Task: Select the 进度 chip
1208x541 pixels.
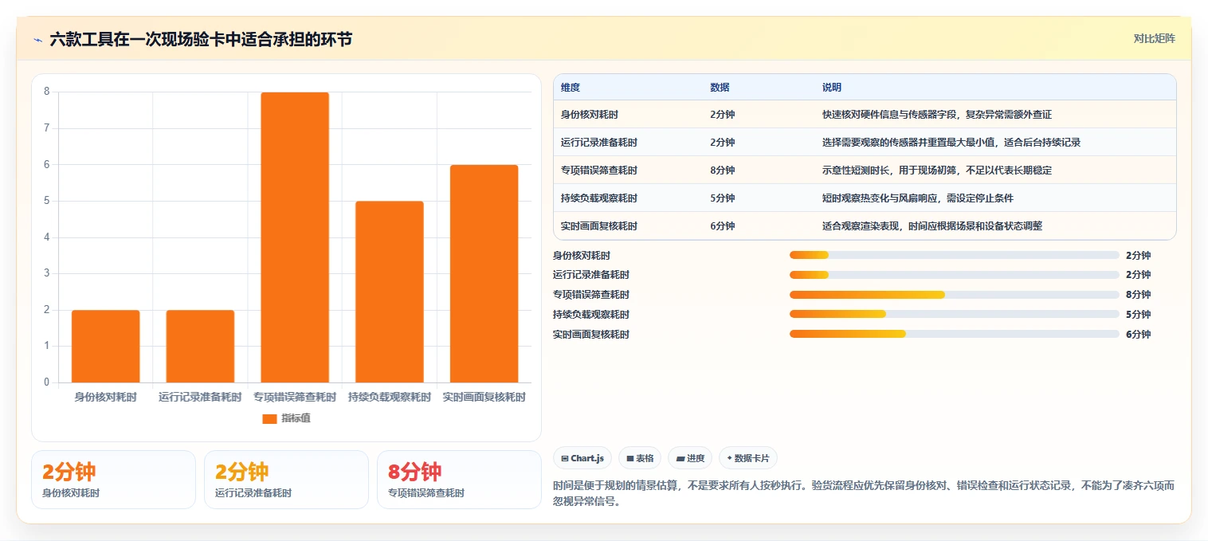Action: [x=690, y=458]
